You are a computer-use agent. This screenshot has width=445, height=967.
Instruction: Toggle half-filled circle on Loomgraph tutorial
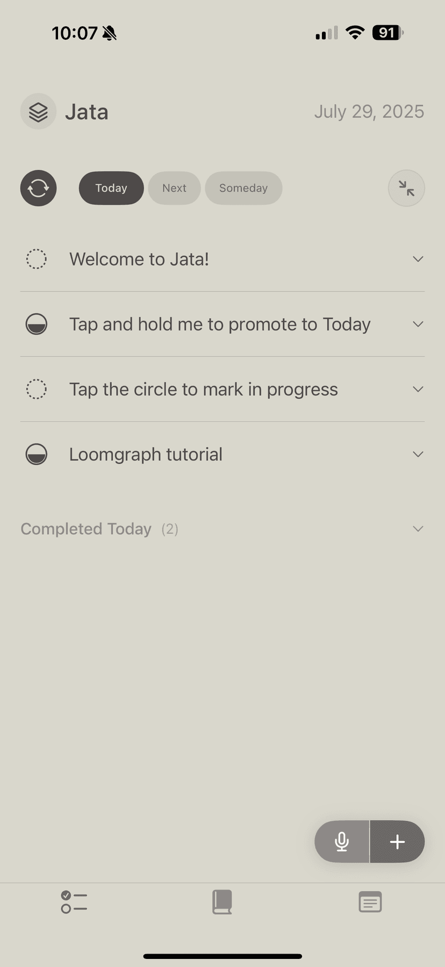(37, 454)
